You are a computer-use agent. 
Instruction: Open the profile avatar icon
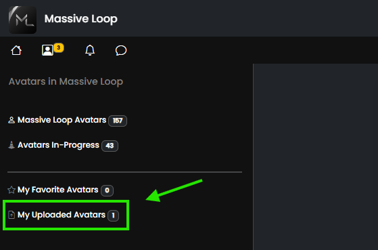pos(47,50)
